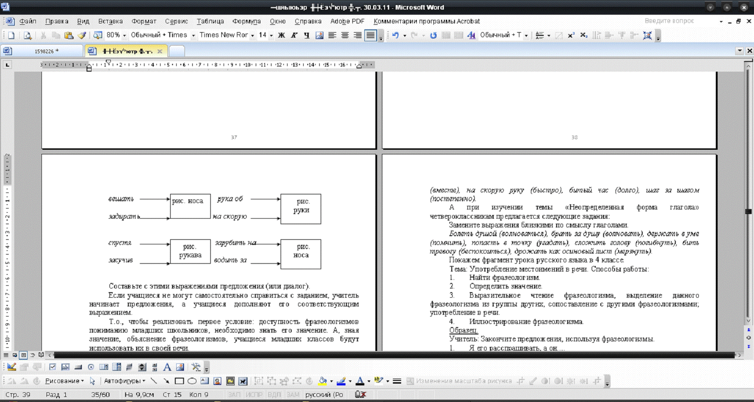Toggle Bold (Ж) formatting

(282, 35)
